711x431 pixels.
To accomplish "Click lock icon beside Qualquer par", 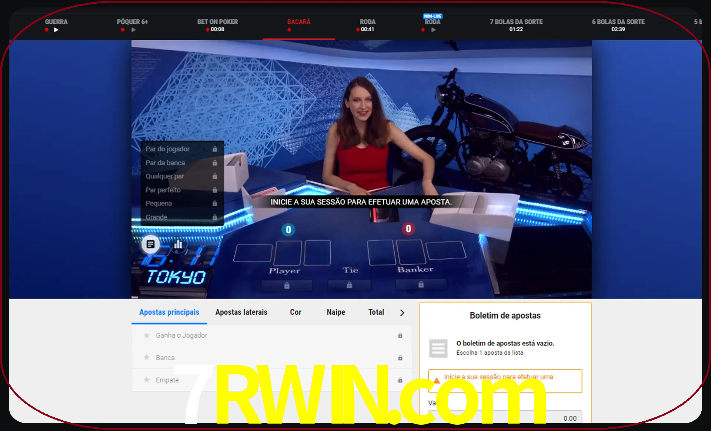I will 215,176.
